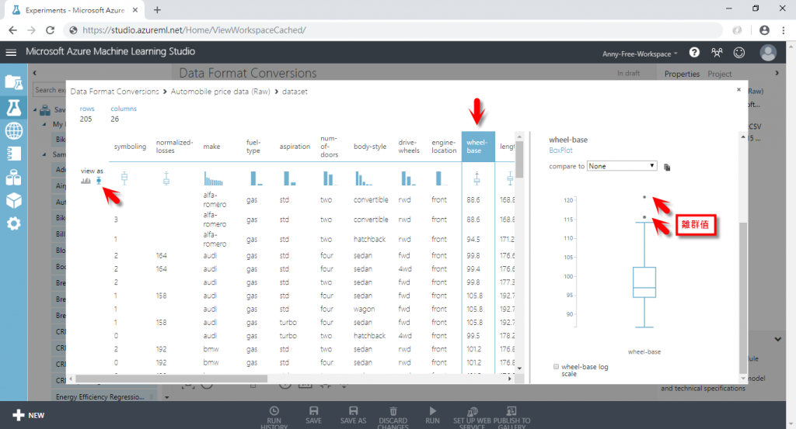Image resolution: width=796 pixels, height=429 pixels.
Task: Open the Settings gear in sidebar
Action: (x=14, y=223)
